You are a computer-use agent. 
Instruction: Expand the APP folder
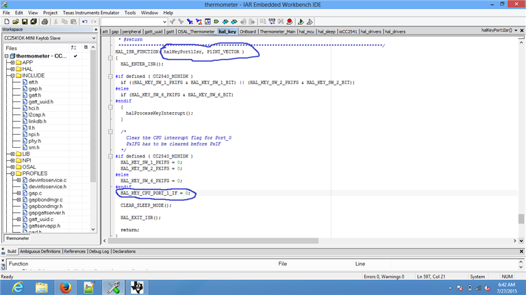13,63
